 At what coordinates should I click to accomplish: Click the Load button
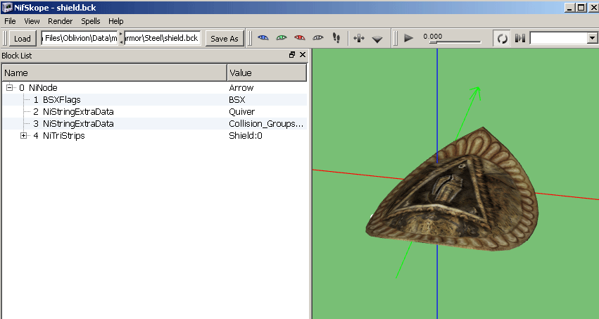point(23,39)
